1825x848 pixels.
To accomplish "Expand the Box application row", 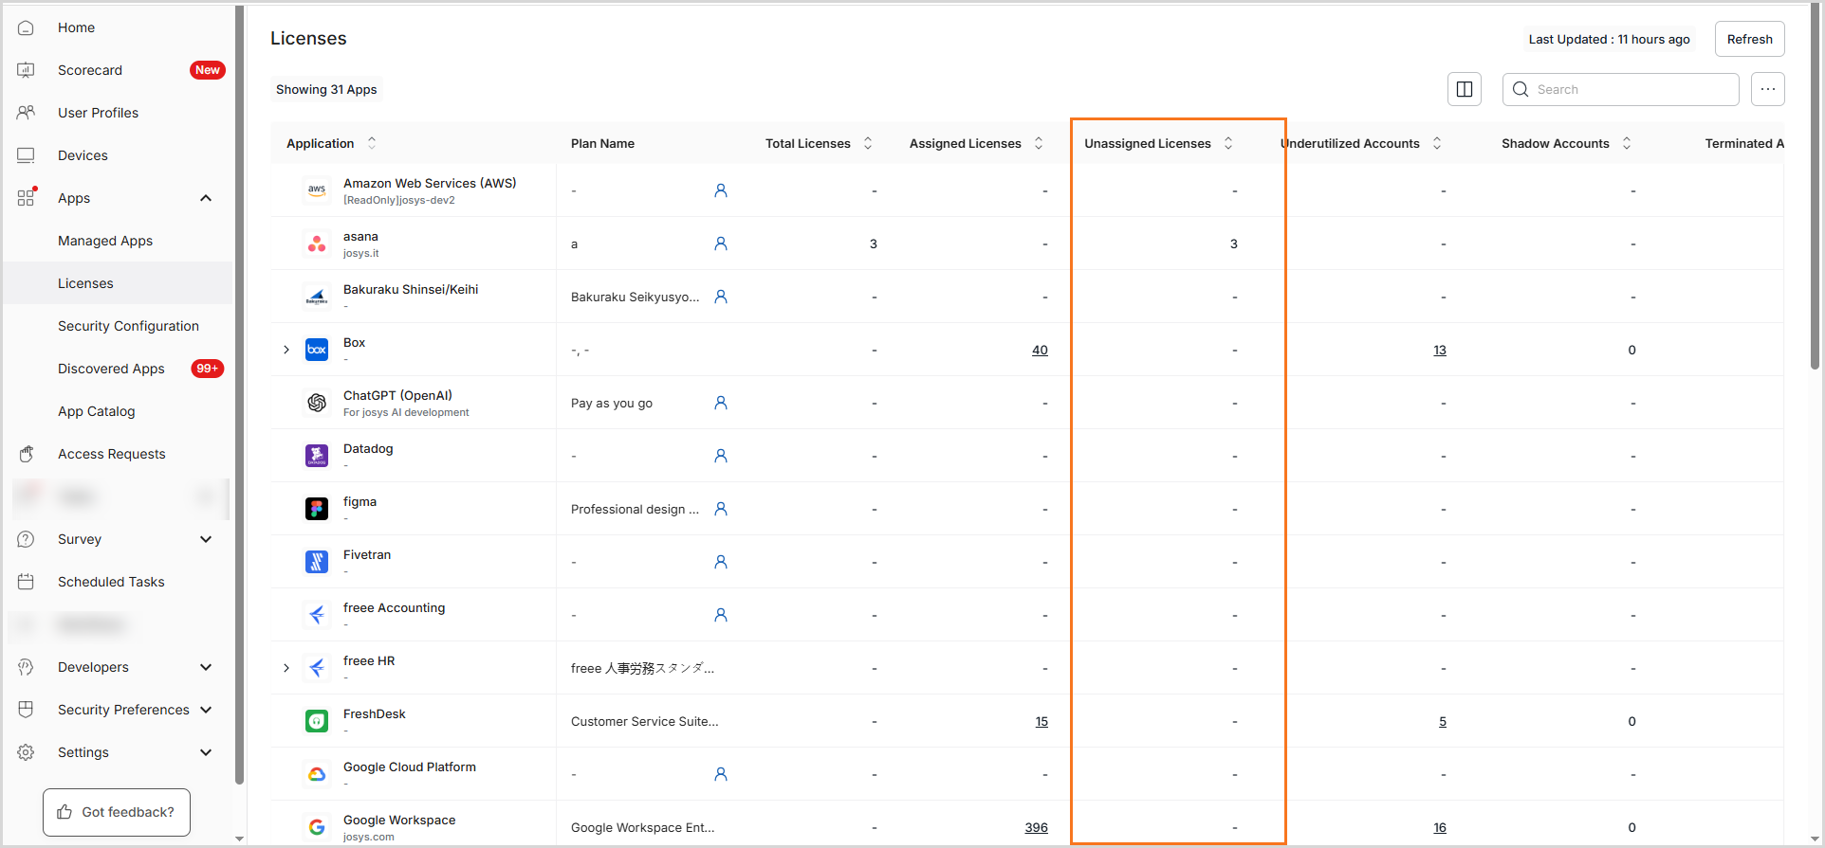I will (286, 350).
